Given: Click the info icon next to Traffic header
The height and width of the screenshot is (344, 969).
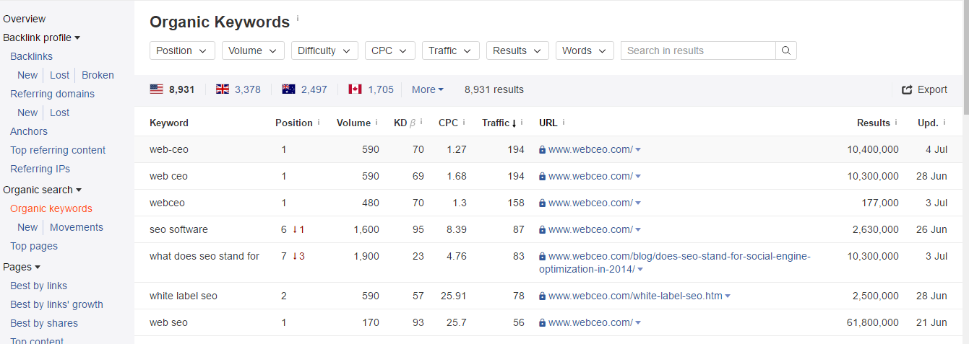Looking at the screenshot, I should 522,122.
